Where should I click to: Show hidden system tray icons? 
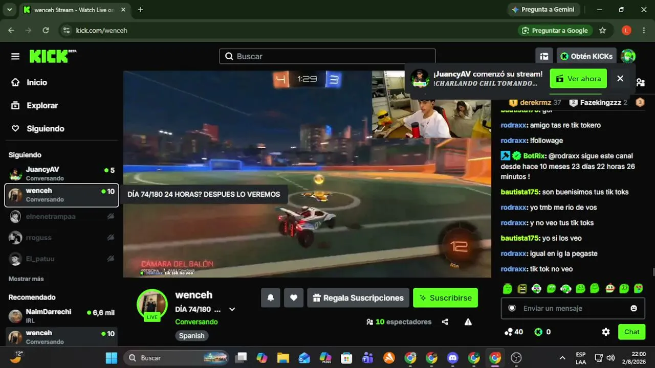tap(562, 358)
